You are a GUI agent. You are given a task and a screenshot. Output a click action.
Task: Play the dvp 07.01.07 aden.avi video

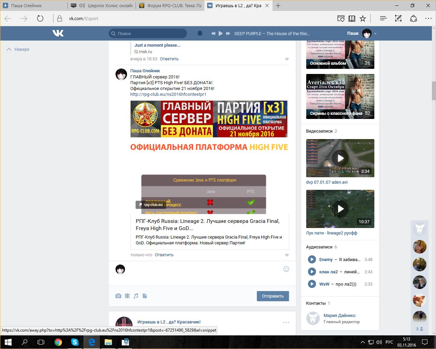click(x=340, y=158)
